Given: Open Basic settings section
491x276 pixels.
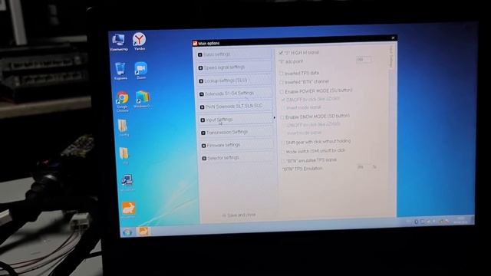Looking at the screenshot, I should tap(234, 54).
